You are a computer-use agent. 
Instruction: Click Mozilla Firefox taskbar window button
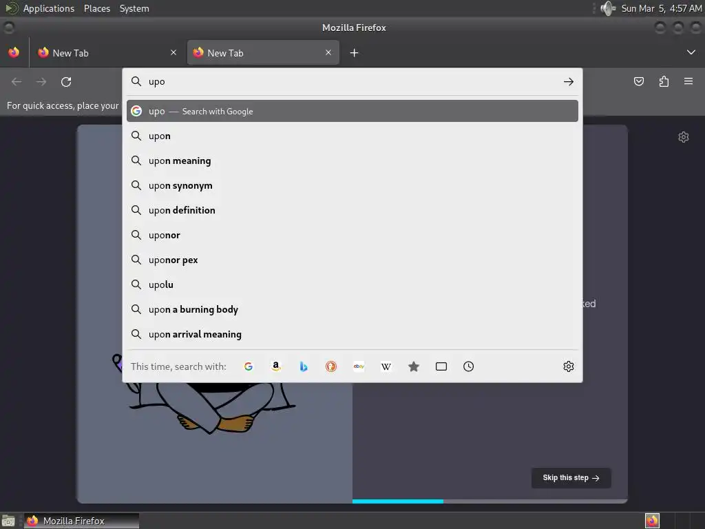coord(81,521)
